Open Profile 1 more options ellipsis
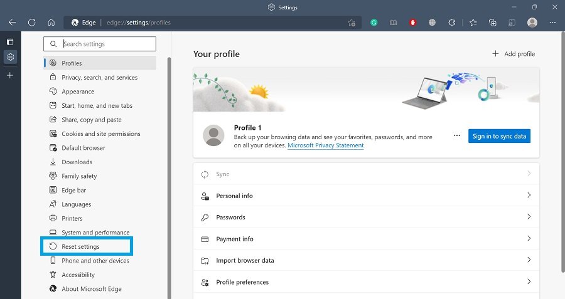This screenshot has width=565, height=299. 457,135
